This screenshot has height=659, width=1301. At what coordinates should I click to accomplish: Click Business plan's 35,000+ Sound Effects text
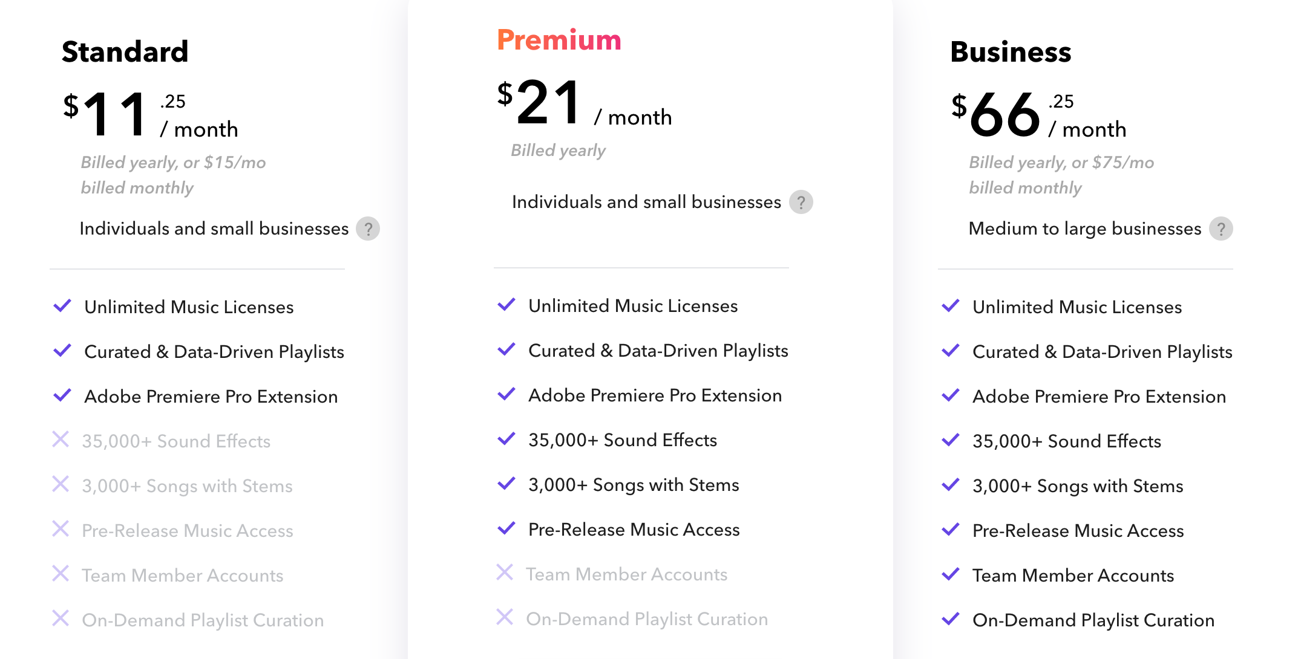(x=1066, y=441)
